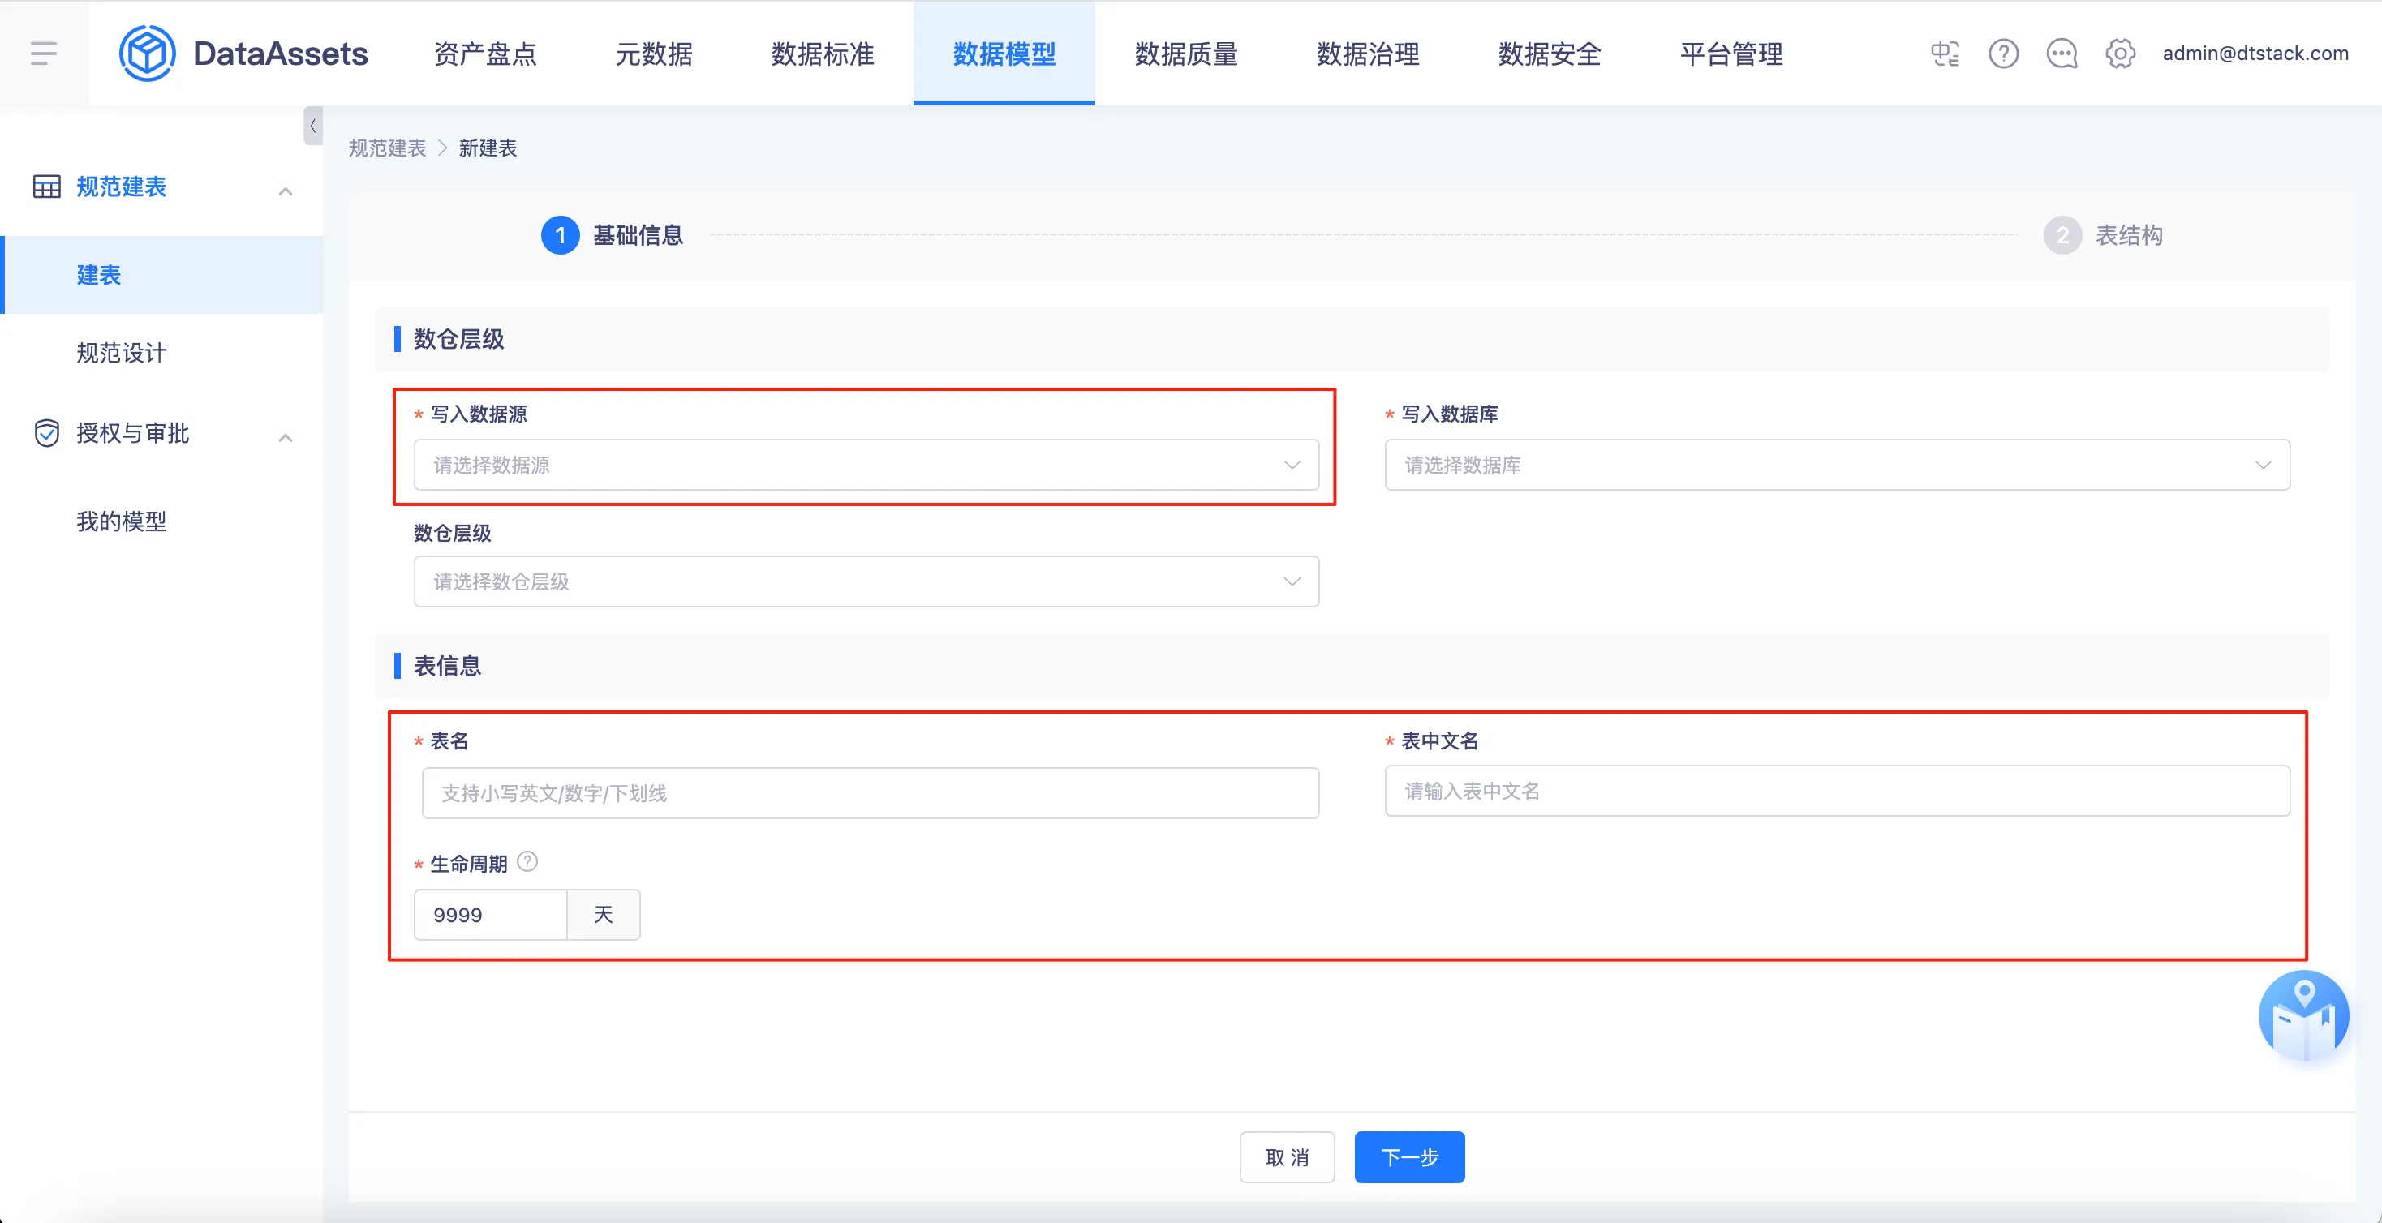Collapse the 授权与审批 sidebar group
Screen dimensions: 2382x1223
tap(285, 437)
